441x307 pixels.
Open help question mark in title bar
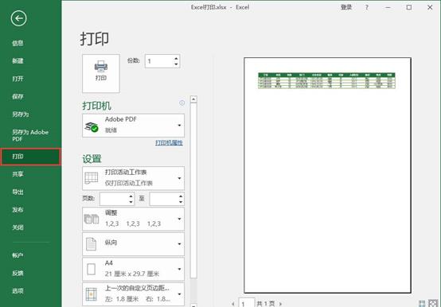pos(366,7)
